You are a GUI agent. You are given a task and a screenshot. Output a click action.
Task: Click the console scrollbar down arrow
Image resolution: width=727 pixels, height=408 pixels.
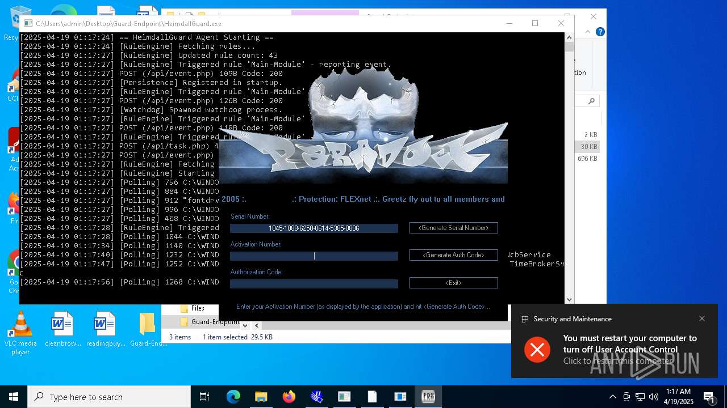tap(570, 300)
